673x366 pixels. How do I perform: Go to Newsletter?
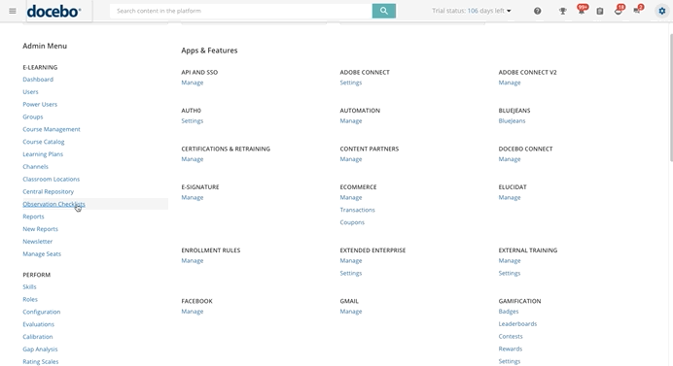[x=37, y=242]
